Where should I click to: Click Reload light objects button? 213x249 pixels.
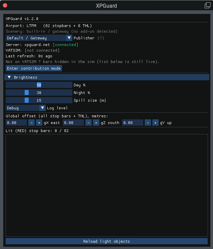[107, 241]
